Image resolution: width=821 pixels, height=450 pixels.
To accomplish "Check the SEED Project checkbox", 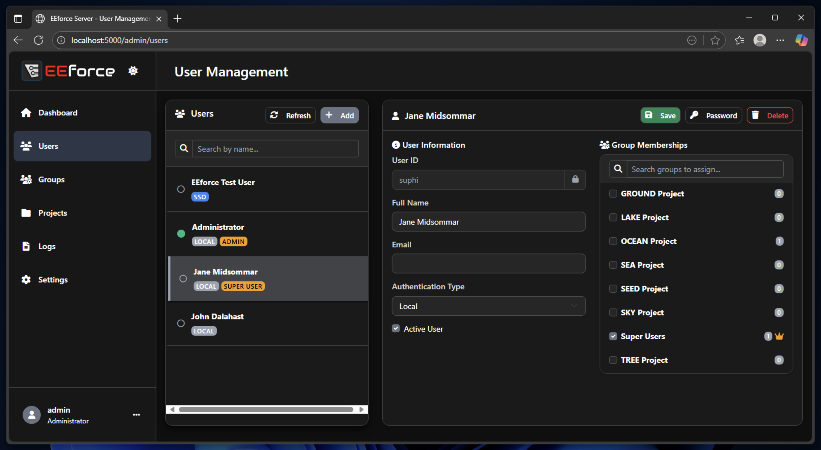I will point(613,288).
